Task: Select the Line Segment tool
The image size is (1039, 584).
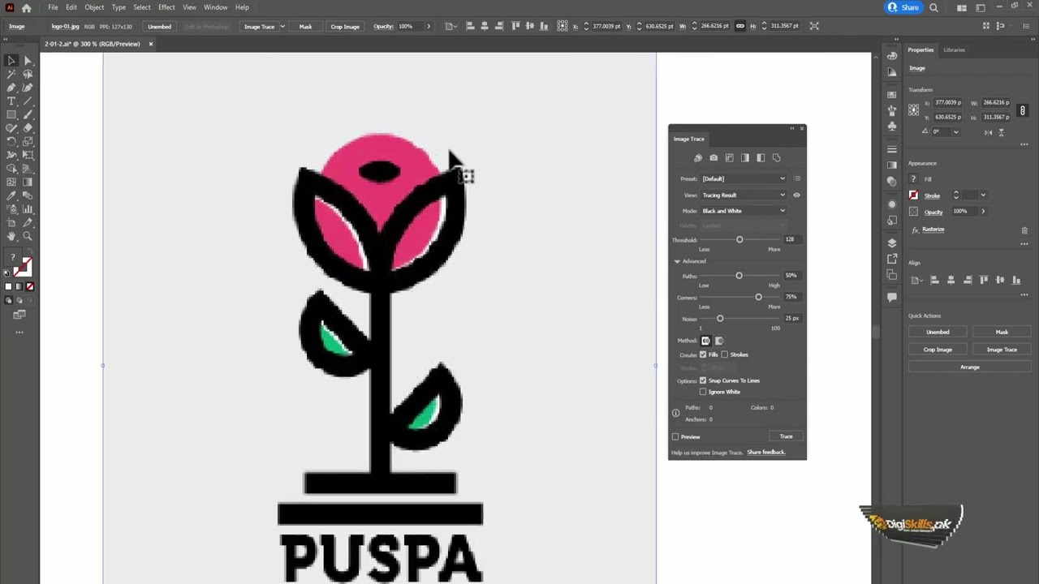Action: 28,101
